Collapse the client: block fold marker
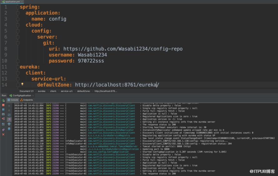The image size is (278, 176). [x=18, y=73]
